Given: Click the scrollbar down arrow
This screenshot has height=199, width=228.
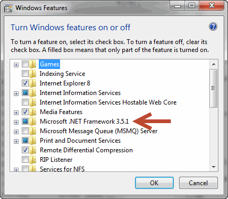Looking at the screenshot, I should (x=214, y=167).
